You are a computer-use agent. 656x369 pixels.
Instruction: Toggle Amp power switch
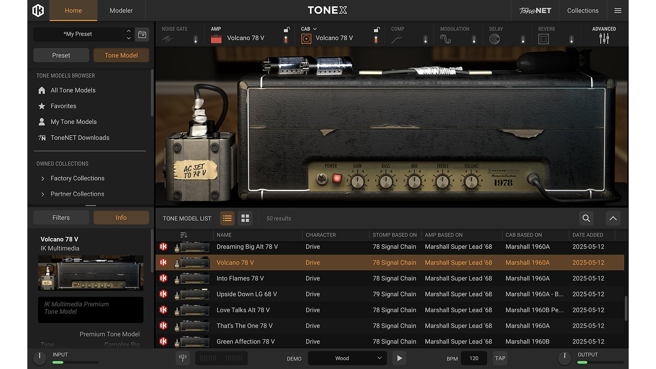click(x=286, y=39)
